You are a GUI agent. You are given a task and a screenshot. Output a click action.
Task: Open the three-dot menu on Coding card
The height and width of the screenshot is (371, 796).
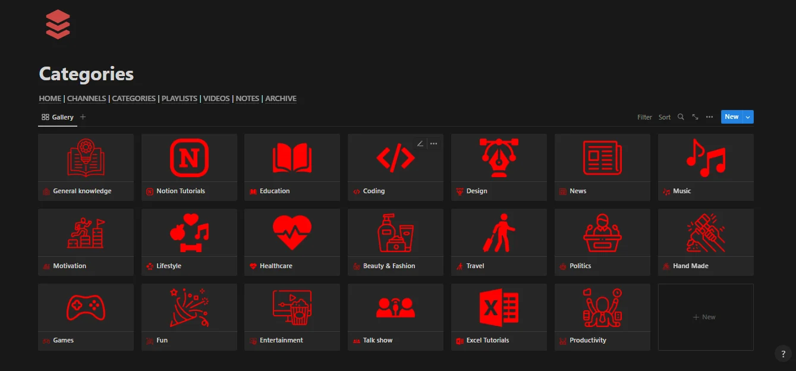[x=434, y=143]
